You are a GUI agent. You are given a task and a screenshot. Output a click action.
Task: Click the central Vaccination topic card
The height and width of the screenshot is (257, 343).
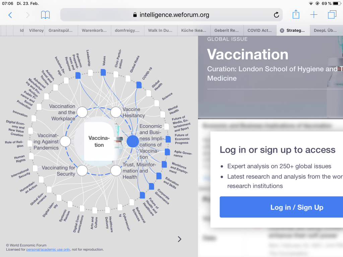(99, 141)
